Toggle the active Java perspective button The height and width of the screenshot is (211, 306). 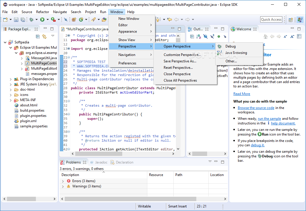click(300, 20)
